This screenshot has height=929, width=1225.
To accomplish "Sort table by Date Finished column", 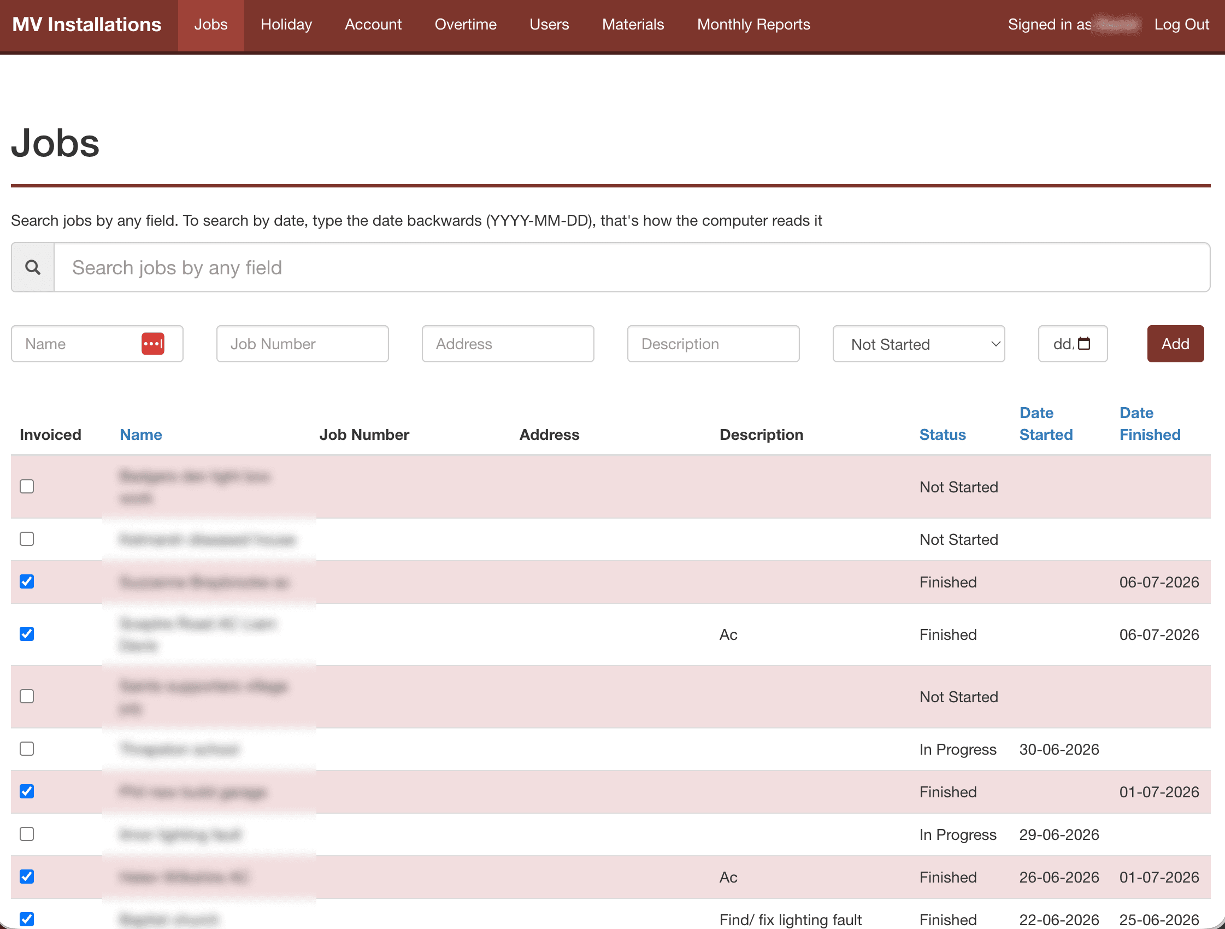I will [1150, 424].
